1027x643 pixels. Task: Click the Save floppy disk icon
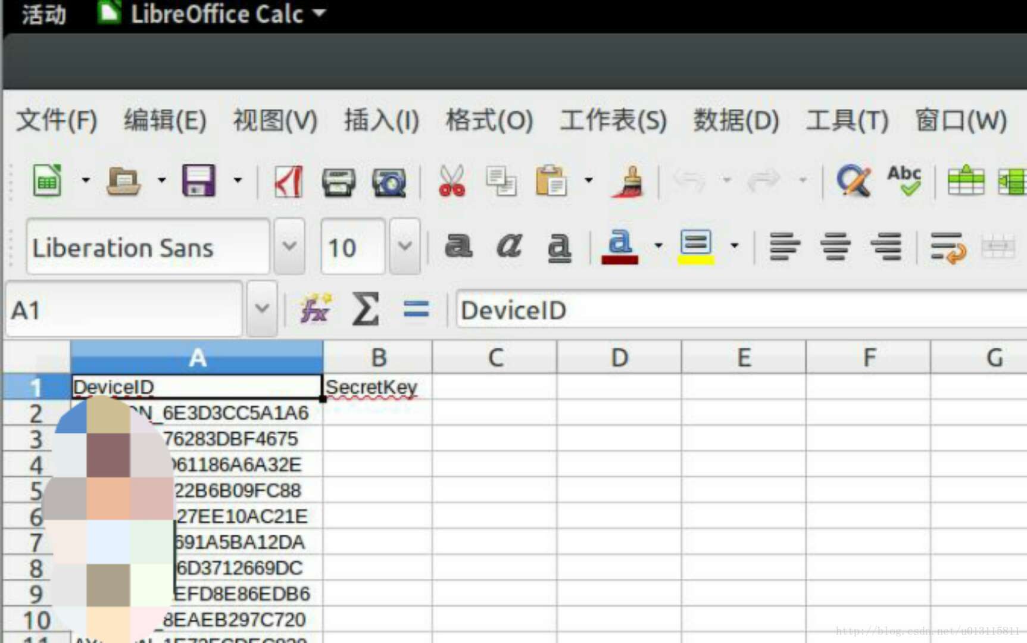[198, 180]
